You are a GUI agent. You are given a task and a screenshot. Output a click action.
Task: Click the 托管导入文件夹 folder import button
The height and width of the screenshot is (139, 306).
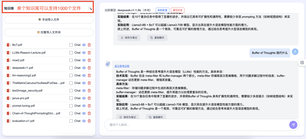pos(49,32)
